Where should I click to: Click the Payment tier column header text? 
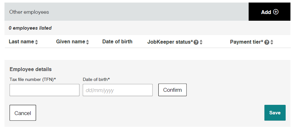(246, 42)
